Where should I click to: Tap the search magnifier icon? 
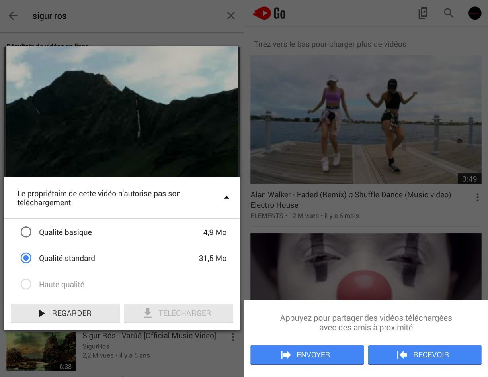coord(449,13)
